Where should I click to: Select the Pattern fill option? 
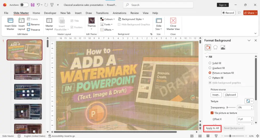pyautogui.click(x=210, y=78)
